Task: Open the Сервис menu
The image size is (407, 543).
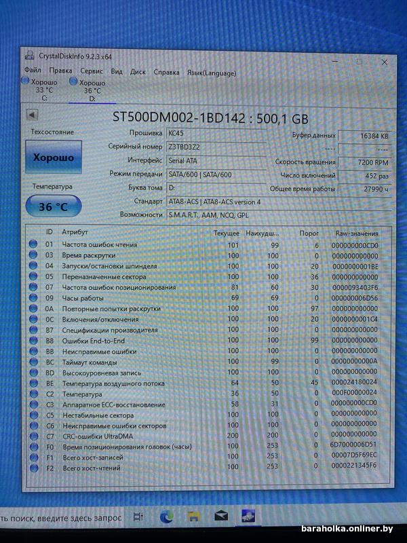Action: 92,71
